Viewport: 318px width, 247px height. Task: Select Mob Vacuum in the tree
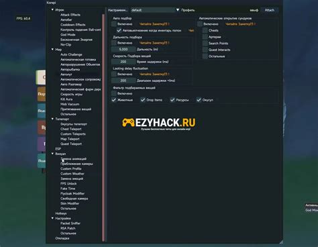pyautogui.click(x=70, y=104)
